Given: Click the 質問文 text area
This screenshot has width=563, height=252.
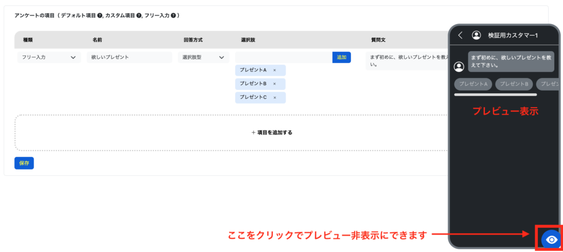Looking at the screenshot, I should (407, 60).
